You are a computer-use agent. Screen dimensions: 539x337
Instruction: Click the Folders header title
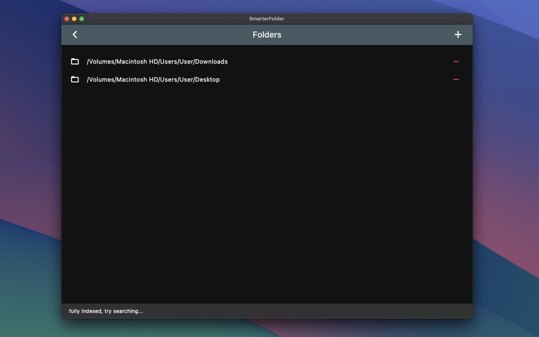click(x=267, y=35)
